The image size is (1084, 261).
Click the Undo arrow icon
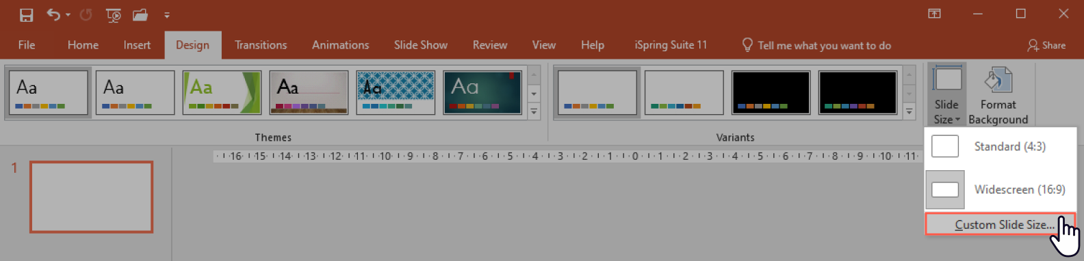[53, 14]
